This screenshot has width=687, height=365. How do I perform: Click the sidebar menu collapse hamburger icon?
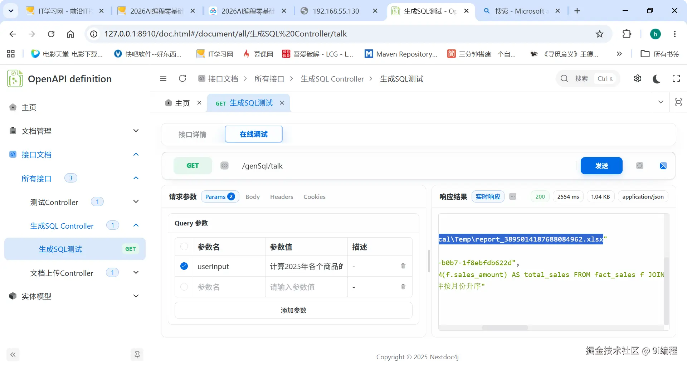[163, 78]
